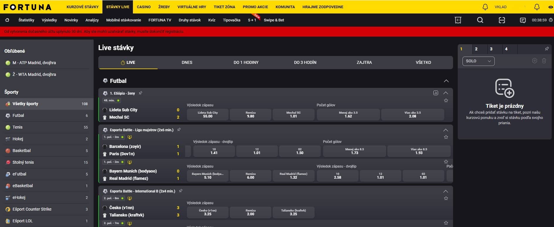The image size is (554, 227).
Task: Pin the 1. Etiópia - ženy league
Action: click(x=141, y=93)
